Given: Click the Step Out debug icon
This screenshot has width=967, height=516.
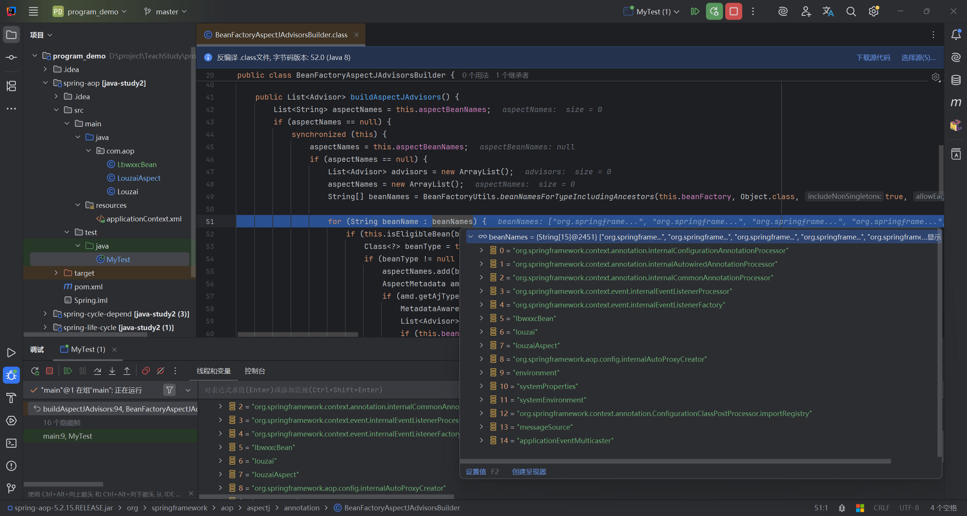Looking at the screenshot, I should click(127, 371).
